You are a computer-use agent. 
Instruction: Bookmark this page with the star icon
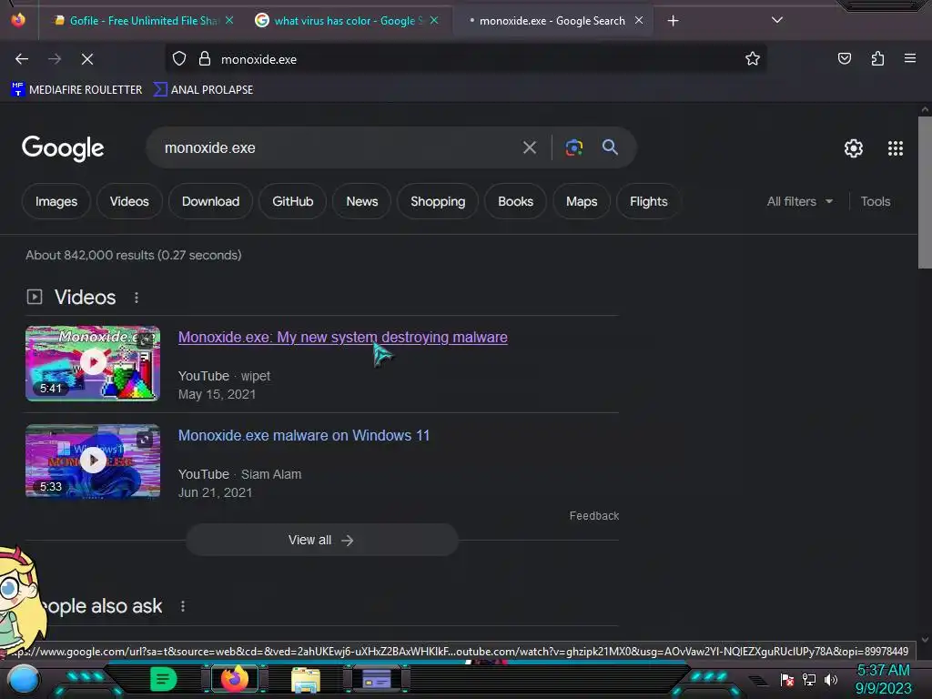pos(753,58)
